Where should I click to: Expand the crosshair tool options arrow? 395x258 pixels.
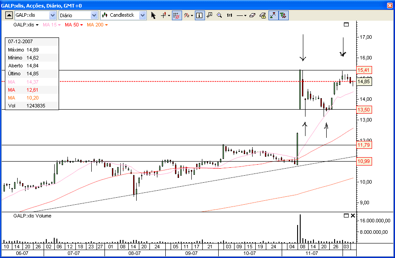point(169,15)
